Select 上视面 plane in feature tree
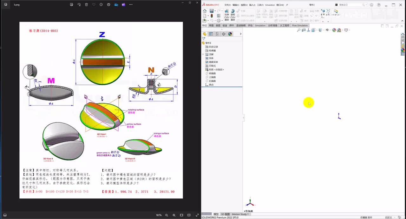The image size is (406, 219). coord(211,77)
